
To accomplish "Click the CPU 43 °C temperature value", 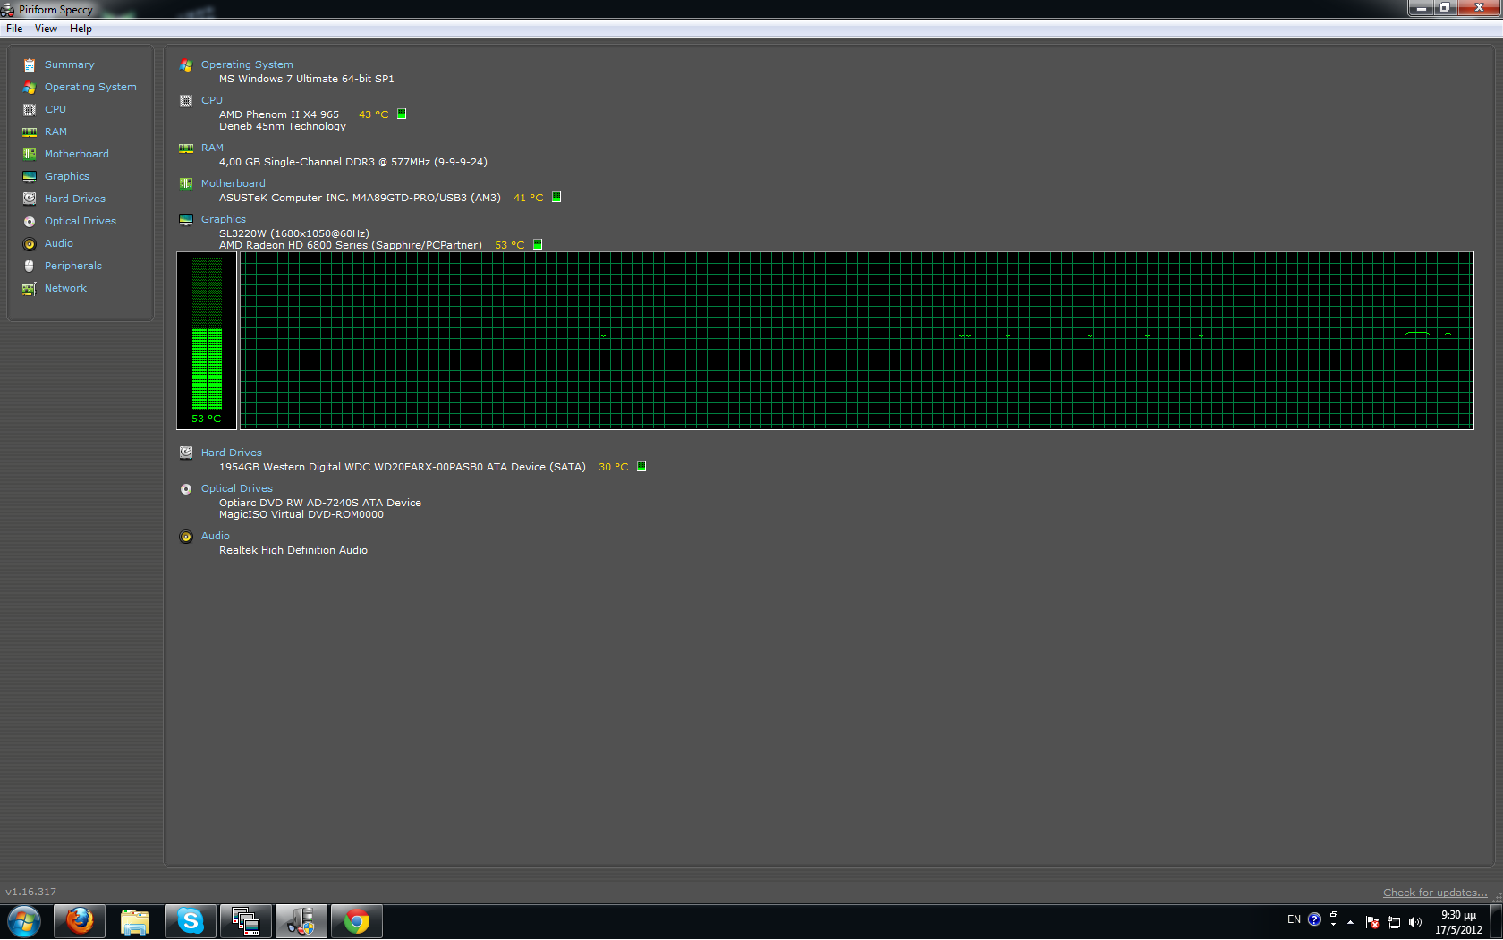I will click(374, 114).
